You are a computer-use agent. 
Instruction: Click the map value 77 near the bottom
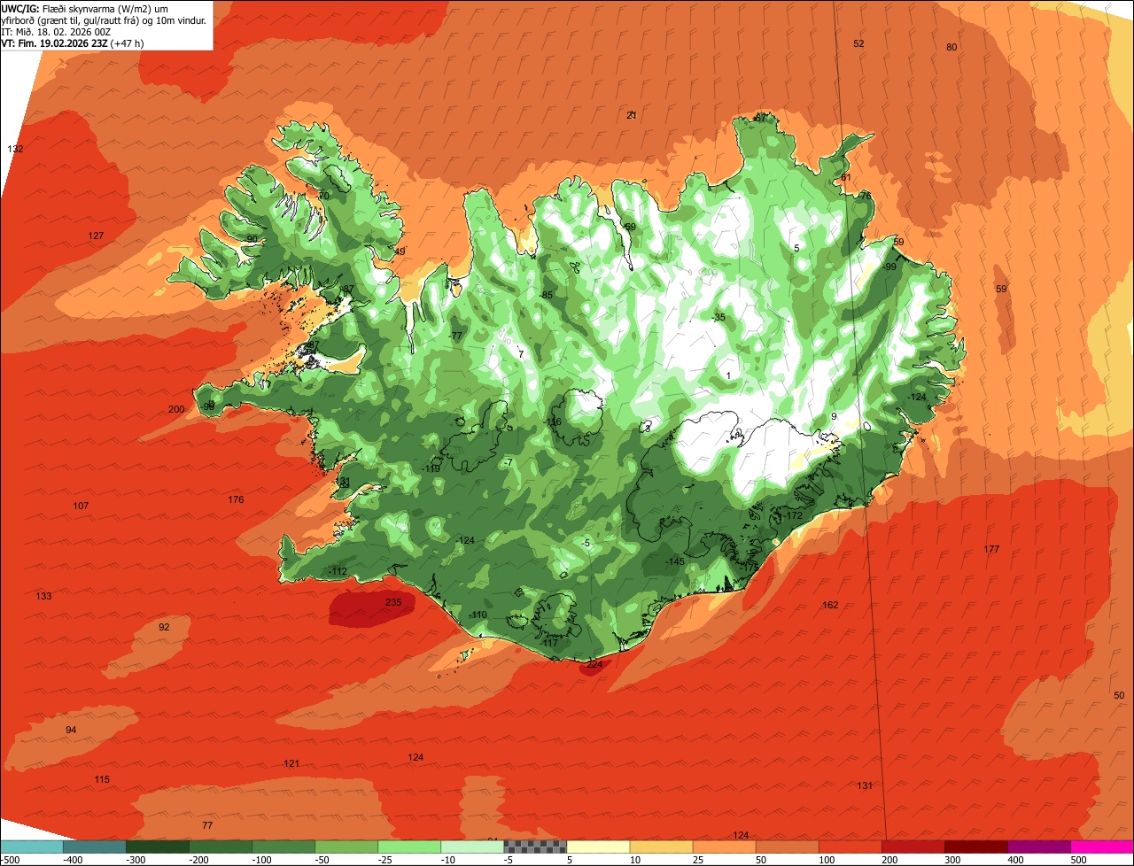207,825
